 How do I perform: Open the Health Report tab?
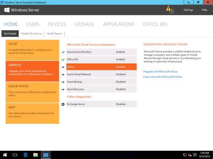pyautogui.click(x=54, y=34)
